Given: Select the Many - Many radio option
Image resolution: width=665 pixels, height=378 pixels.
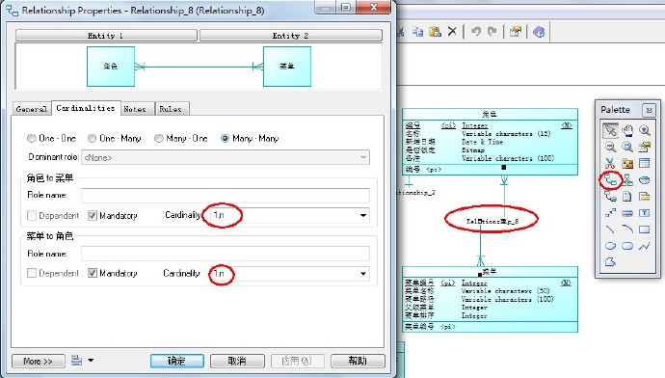Looking at the screenshot, I should click(x=250, y=138).
